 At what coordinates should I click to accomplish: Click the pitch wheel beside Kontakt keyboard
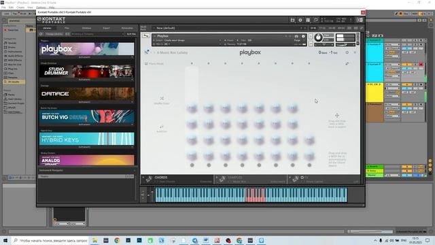[148, 195]
